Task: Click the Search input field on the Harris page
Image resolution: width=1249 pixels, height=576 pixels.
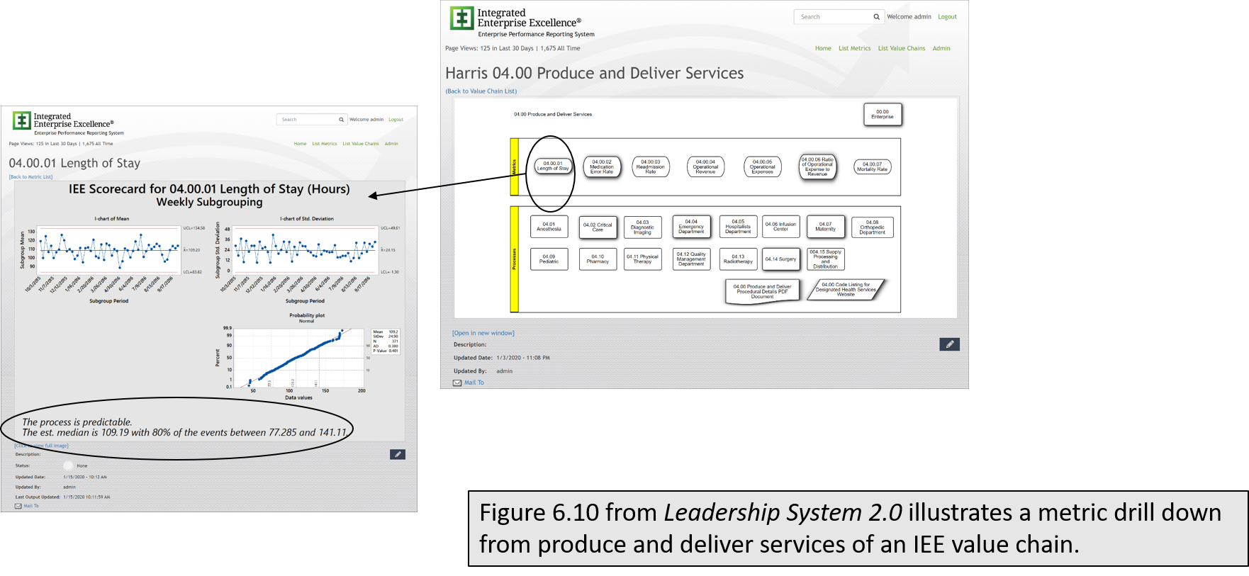Action: (x=832, y=17)
